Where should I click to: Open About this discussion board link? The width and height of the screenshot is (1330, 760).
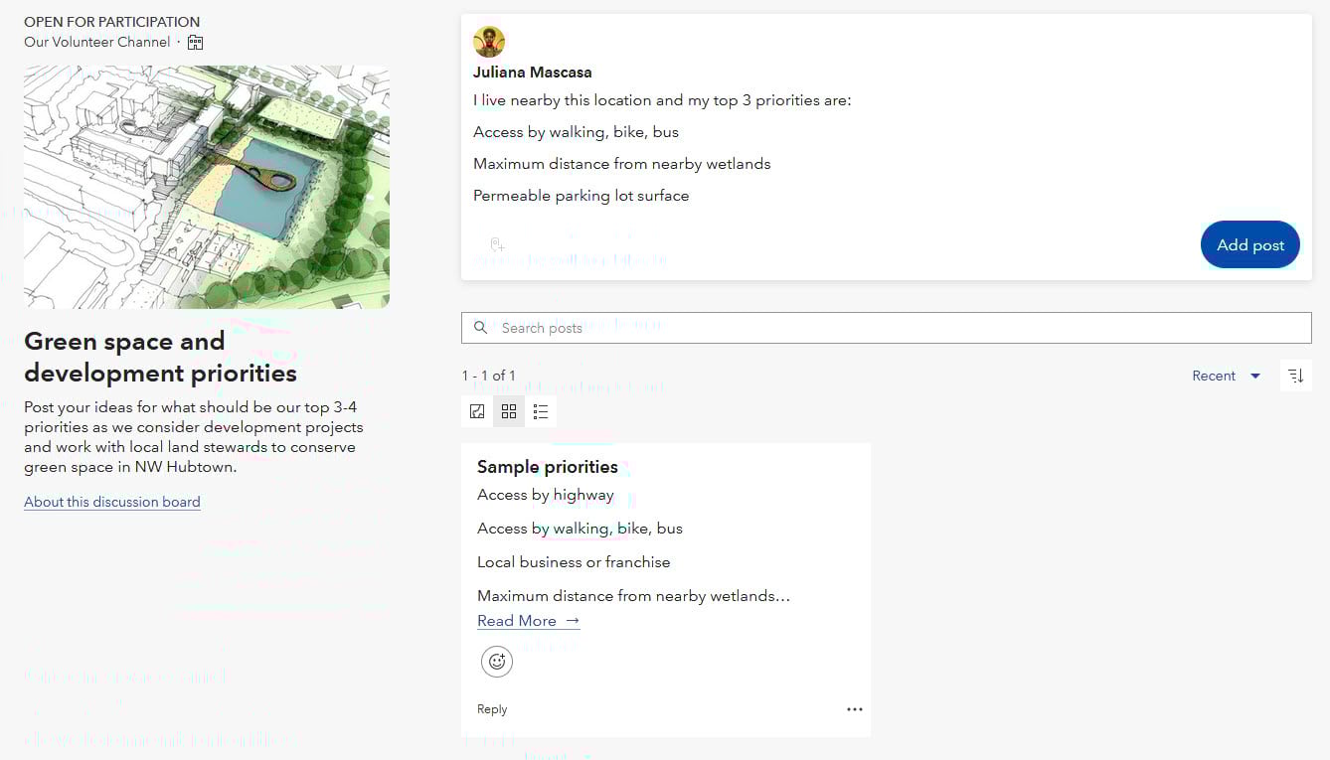(112, 502)
